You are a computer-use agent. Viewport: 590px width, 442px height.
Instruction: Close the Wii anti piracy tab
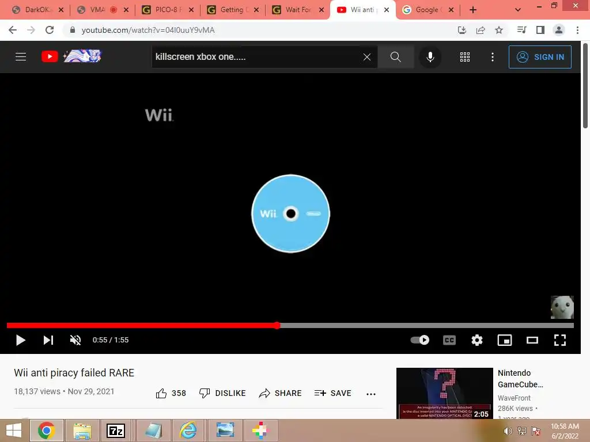click(x=387, y=10)
